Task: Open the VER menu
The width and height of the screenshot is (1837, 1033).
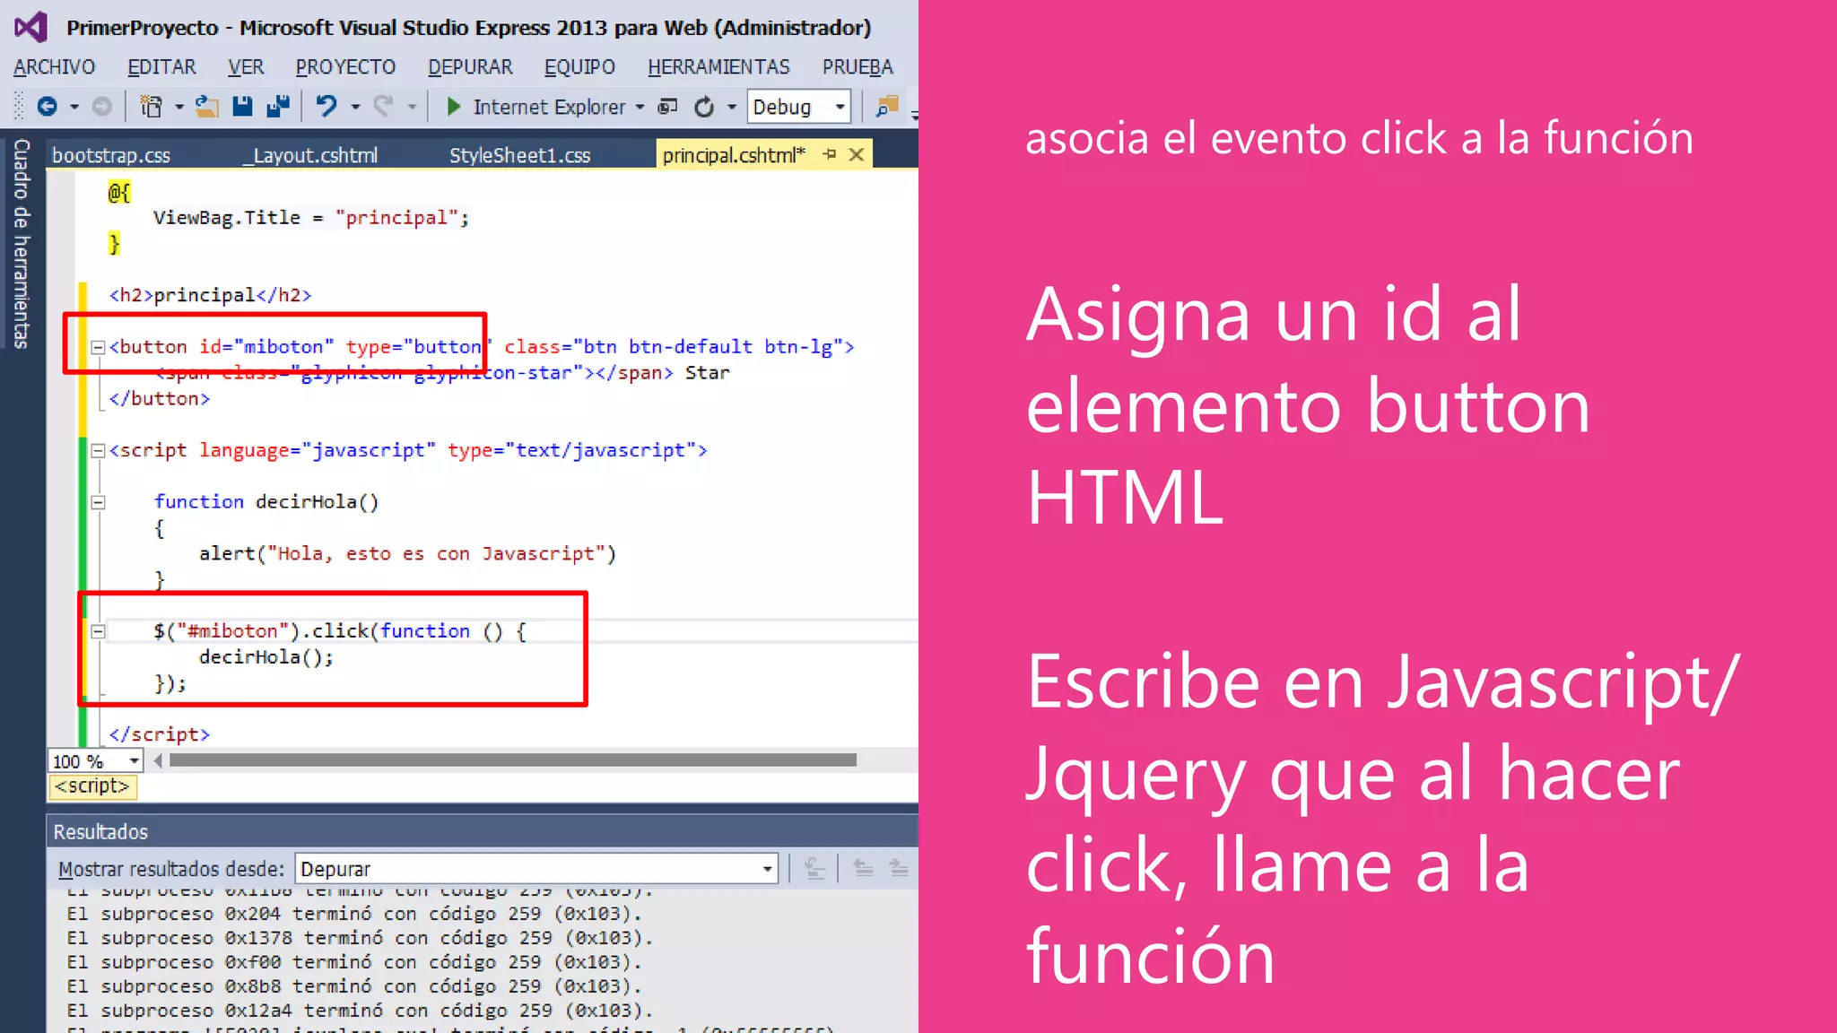Action: [245, 67]
